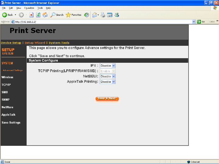The width and height of the screenshot is (219, 164).
Task: Open Search with magnifier icon
Action: coord(53,15)
